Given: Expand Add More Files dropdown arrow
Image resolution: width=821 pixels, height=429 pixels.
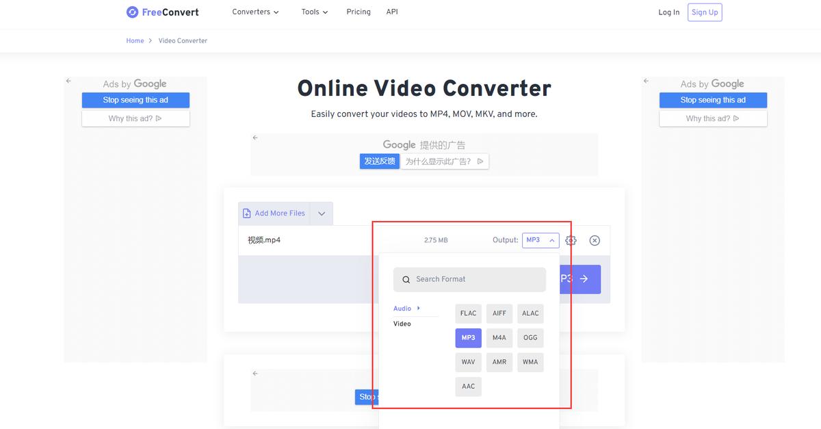Looking at the screenshot, I should pos(322,213).
